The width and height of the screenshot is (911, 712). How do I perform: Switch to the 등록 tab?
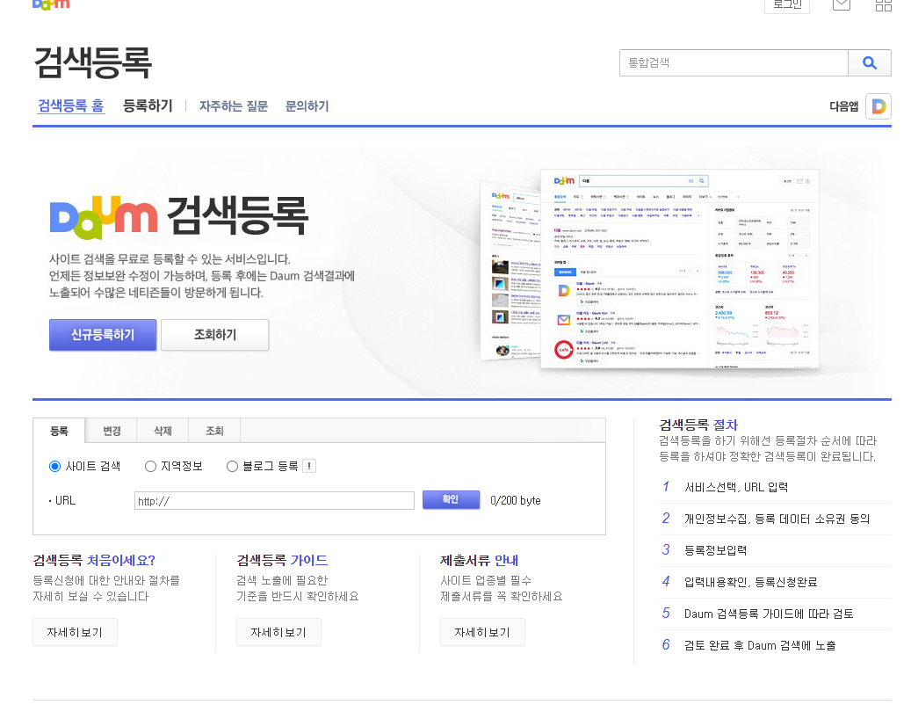pos(59,431)
